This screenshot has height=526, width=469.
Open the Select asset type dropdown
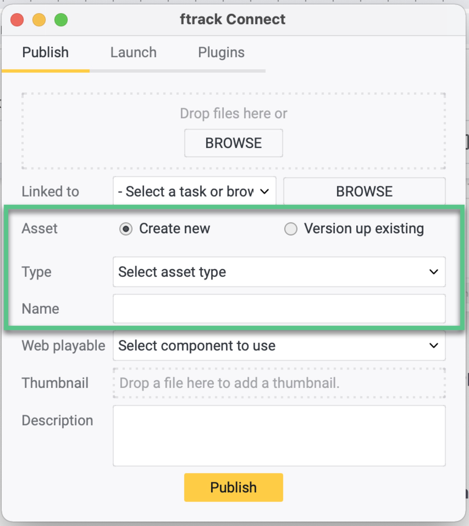(x=279, y=272)
